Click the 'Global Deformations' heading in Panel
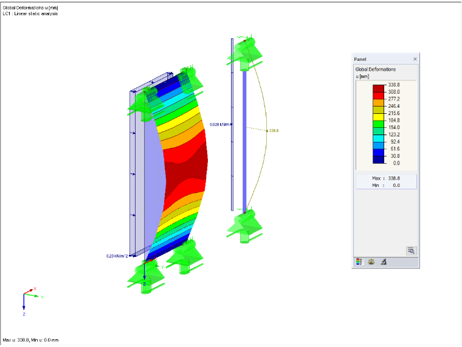 coord(376,69)
